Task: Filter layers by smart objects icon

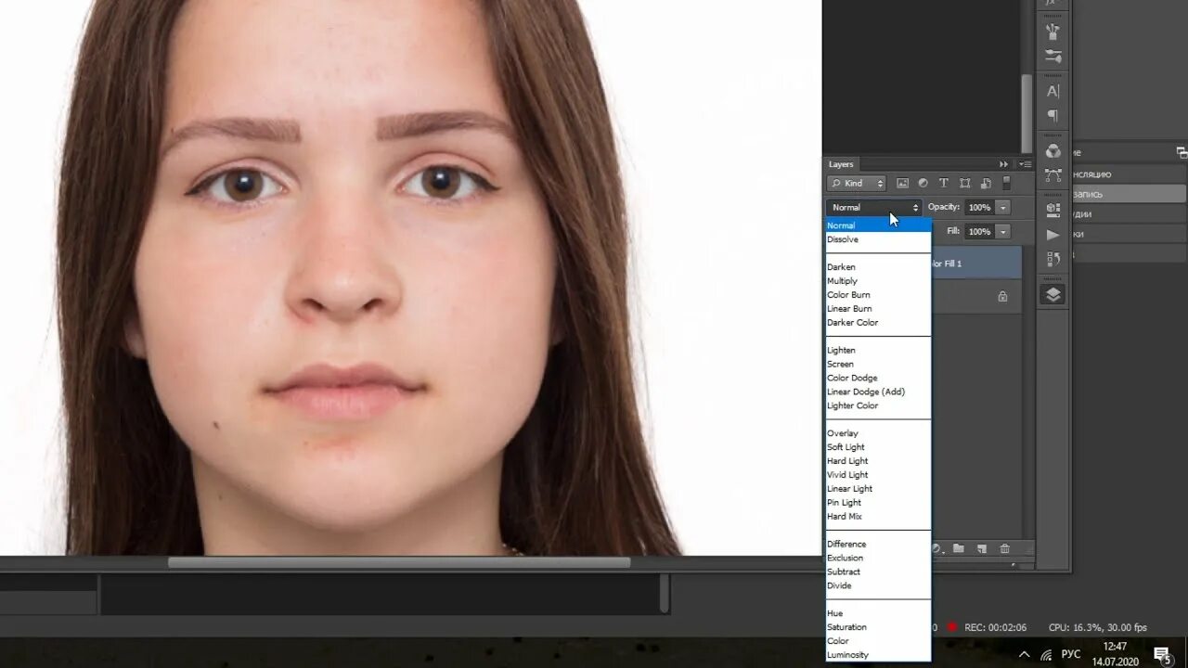Action: coord(986,184)
